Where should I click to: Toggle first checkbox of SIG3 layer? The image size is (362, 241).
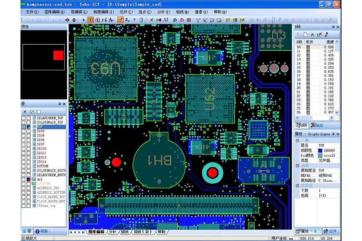click(x=24, y=131)
